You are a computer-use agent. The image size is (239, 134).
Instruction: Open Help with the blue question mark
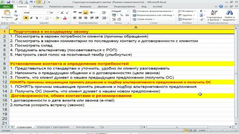pos(221,6)
